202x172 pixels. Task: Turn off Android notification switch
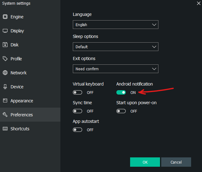121,92
